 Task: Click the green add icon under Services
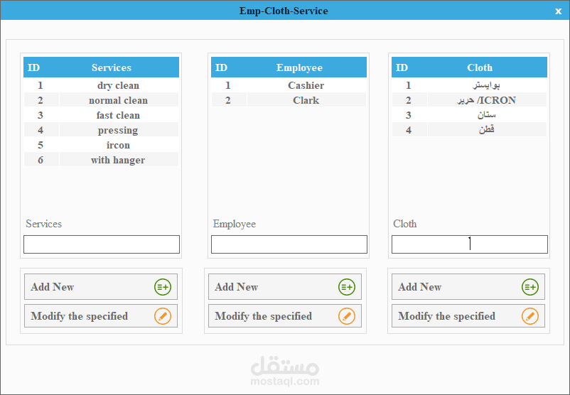[x=163, y=287]
